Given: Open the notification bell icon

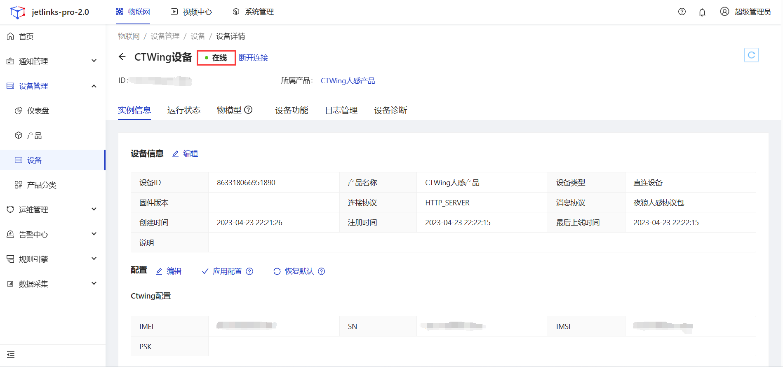Looking at the screenshot, I should tap(702, 12).
